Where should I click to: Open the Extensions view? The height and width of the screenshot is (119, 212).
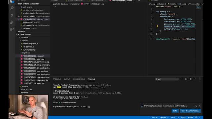(12, 30)
